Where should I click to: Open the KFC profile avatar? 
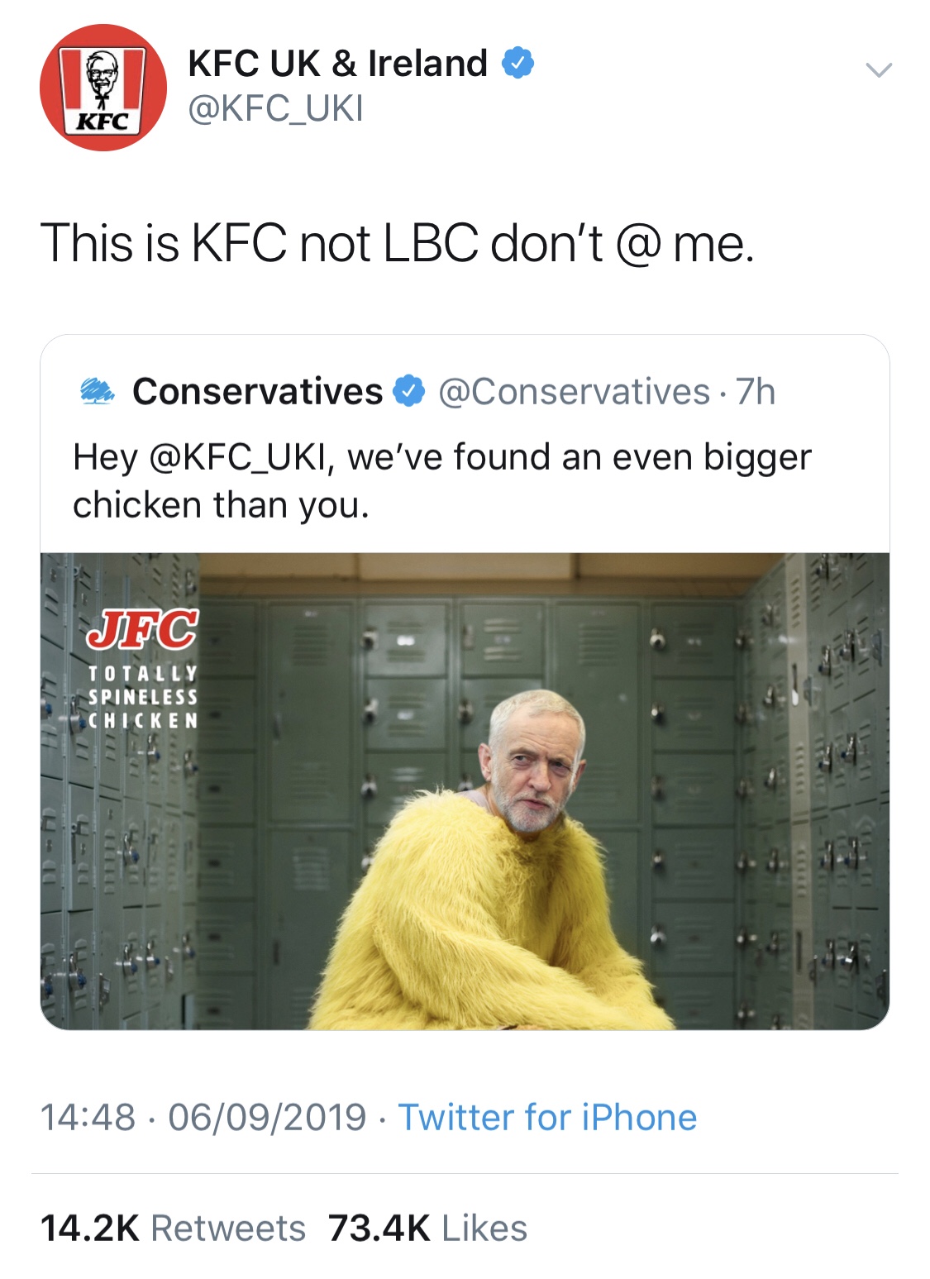pos(103,88)
